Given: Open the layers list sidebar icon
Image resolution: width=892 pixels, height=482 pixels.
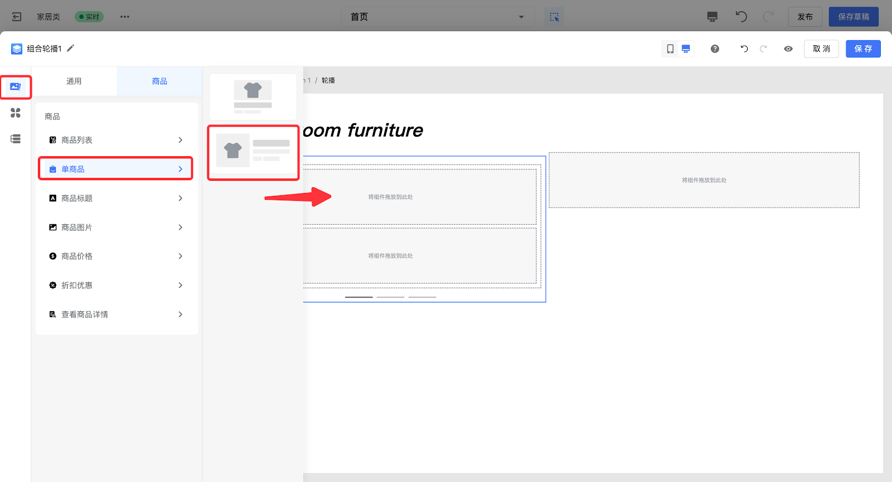Looking at the screenshot, I should click(x=16, y=139).
